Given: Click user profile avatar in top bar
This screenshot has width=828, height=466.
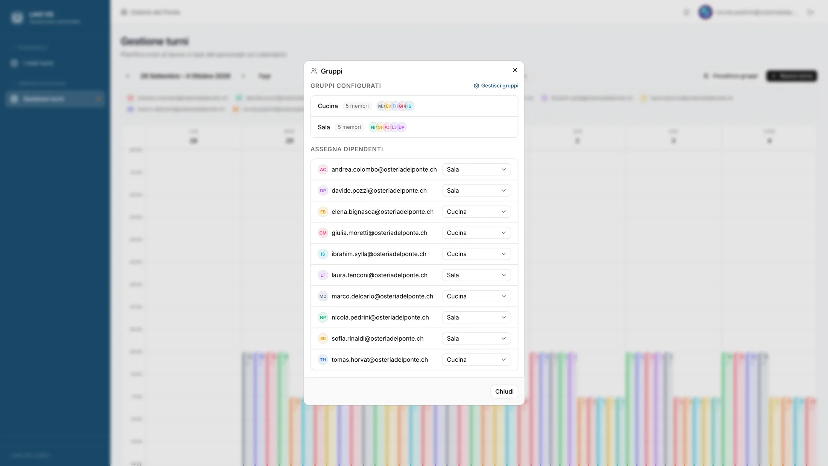Looking at the screenshot, I should click(705, 12).
